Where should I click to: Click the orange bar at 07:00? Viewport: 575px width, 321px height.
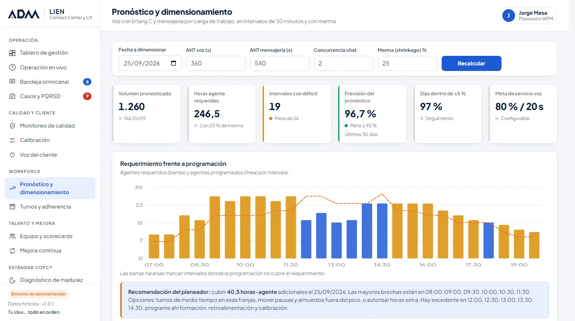tap(154, 246)
